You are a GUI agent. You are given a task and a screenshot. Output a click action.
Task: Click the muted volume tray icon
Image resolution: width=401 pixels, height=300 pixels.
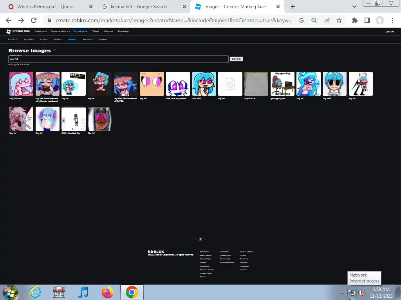pyautogui.click(x=361, y=293)
